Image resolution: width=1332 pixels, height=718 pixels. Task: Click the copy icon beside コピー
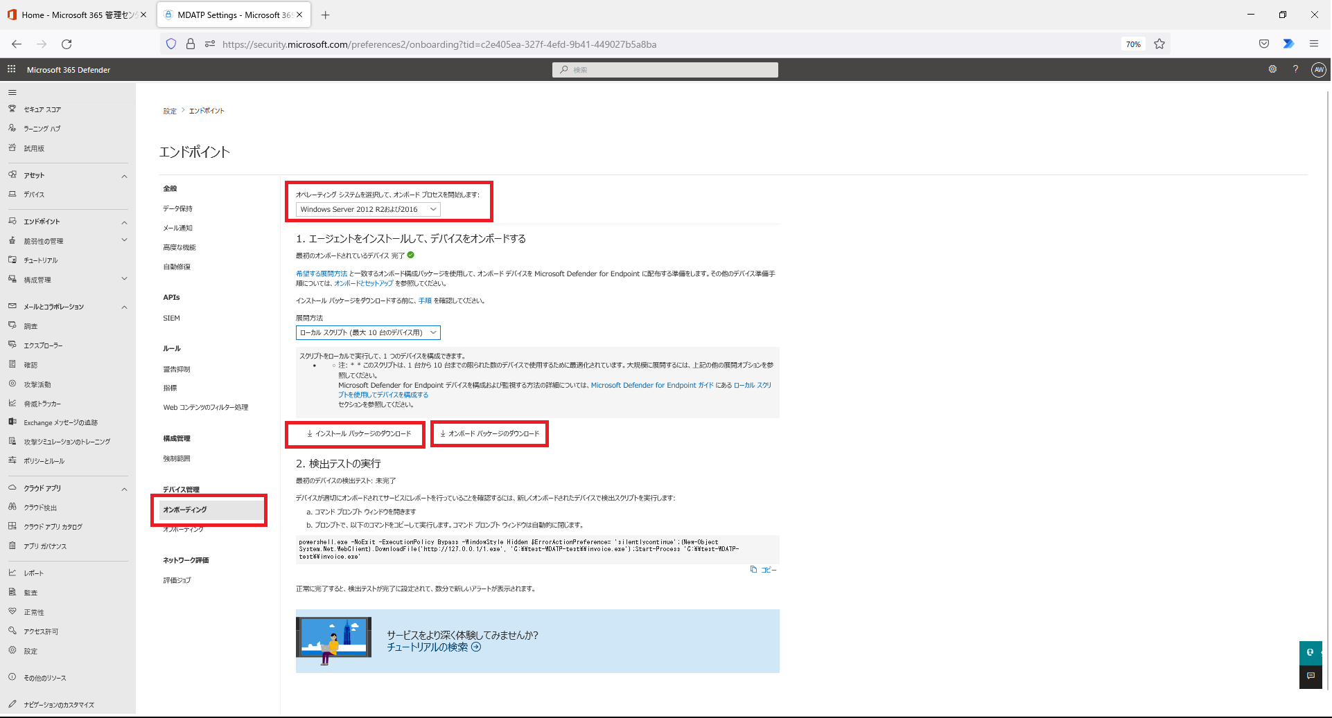(753, 570)
